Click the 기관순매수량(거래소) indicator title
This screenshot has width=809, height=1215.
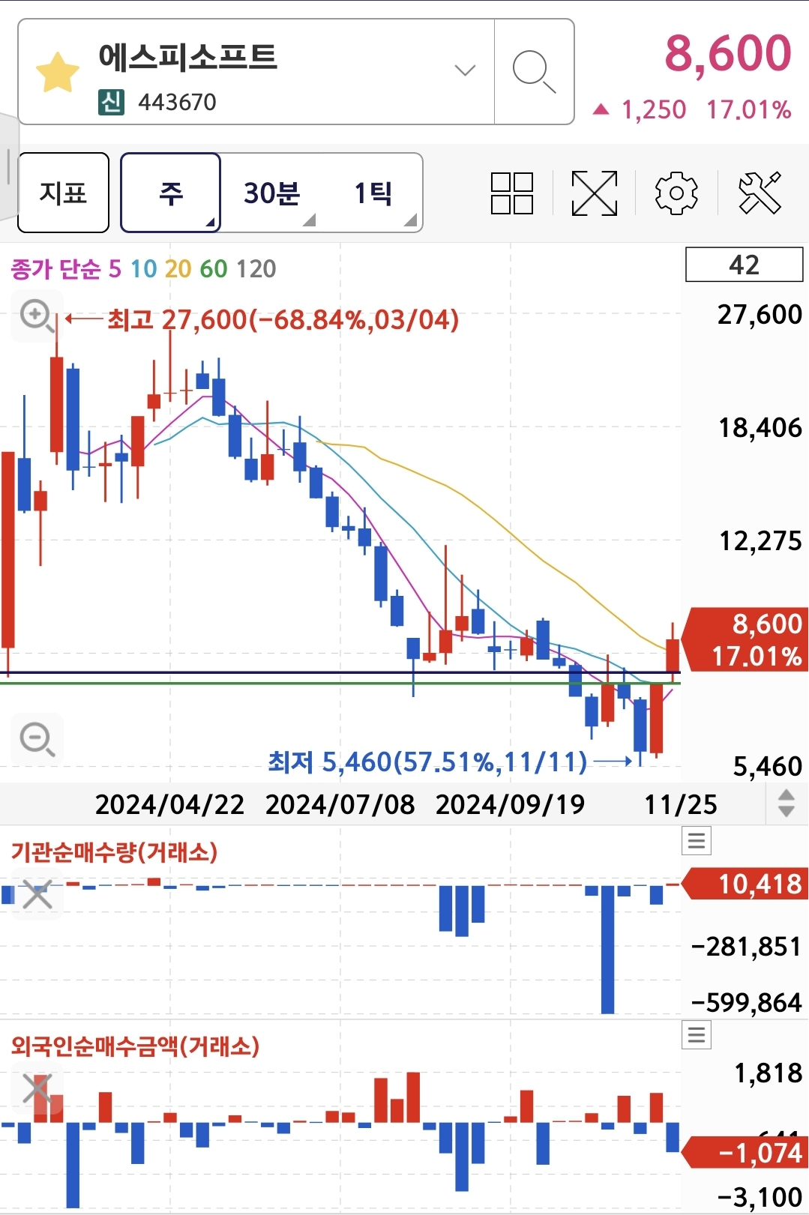point(114,852)
